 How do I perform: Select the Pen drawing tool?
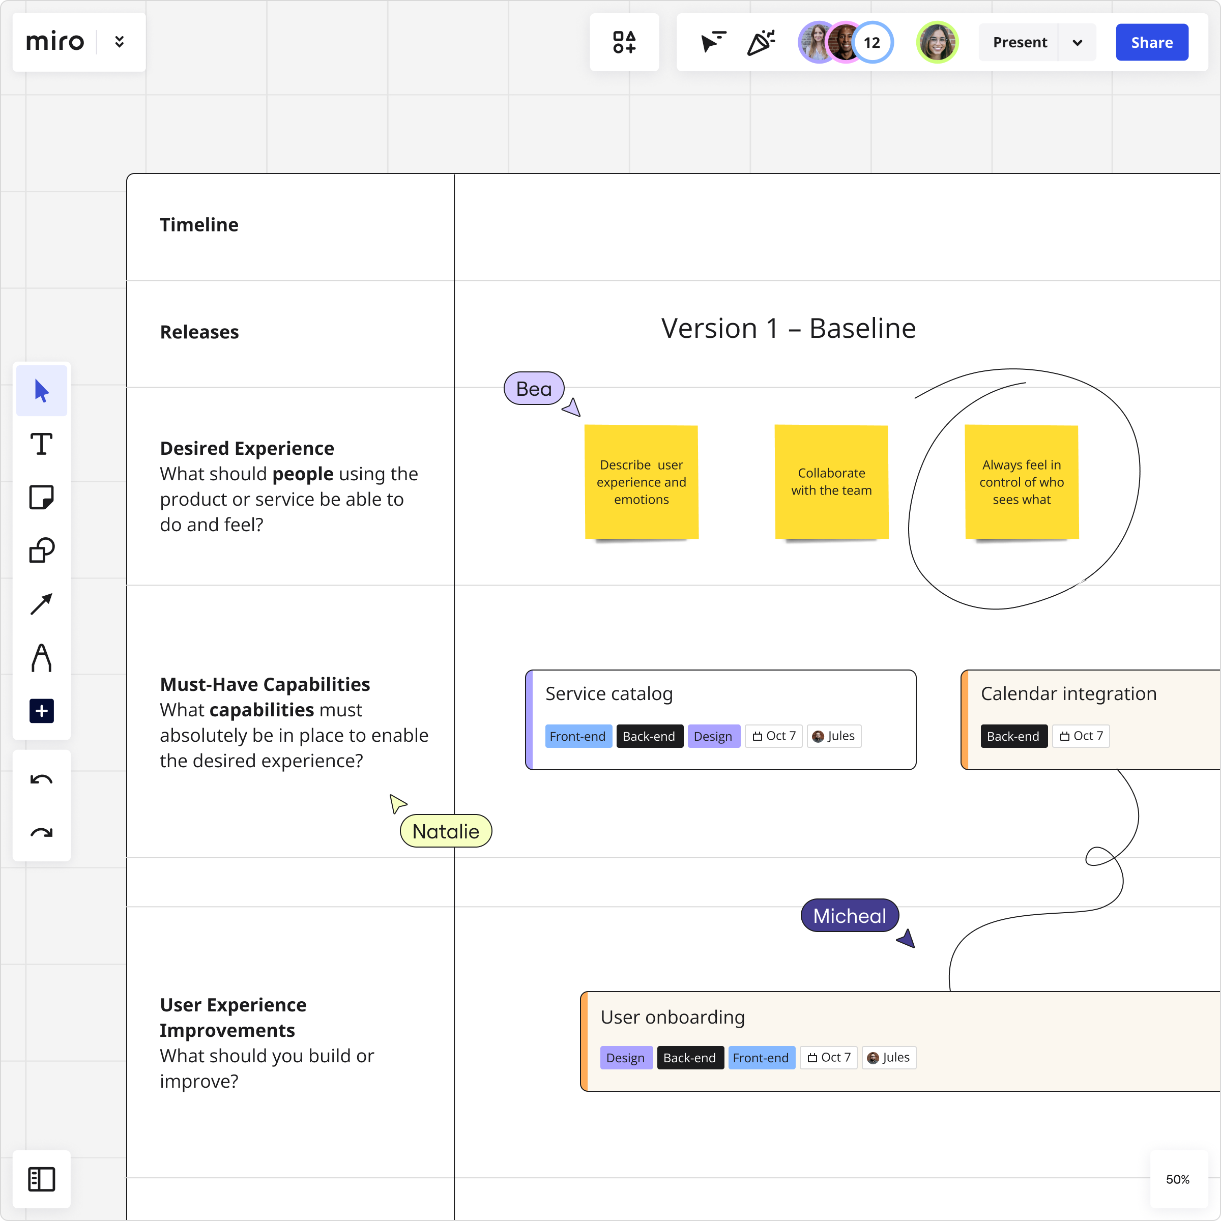[x=42, y=657]
